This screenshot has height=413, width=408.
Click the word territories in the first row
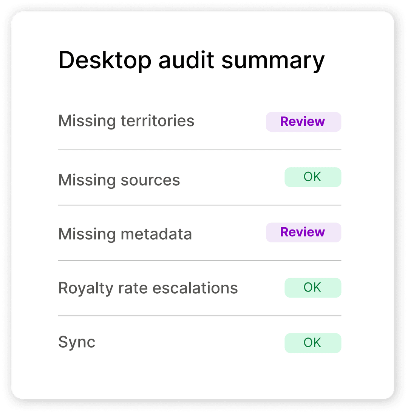click(x=158, y=121)
